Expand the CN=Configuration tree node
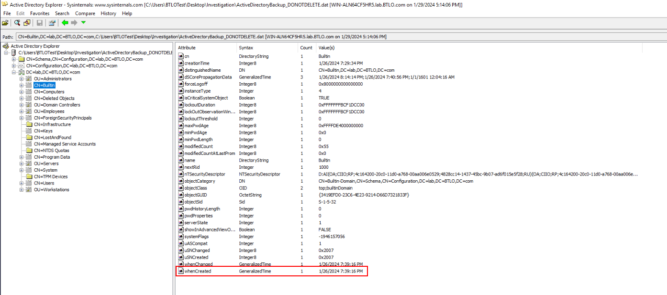 pyautogui.click(x=14, y=66)
